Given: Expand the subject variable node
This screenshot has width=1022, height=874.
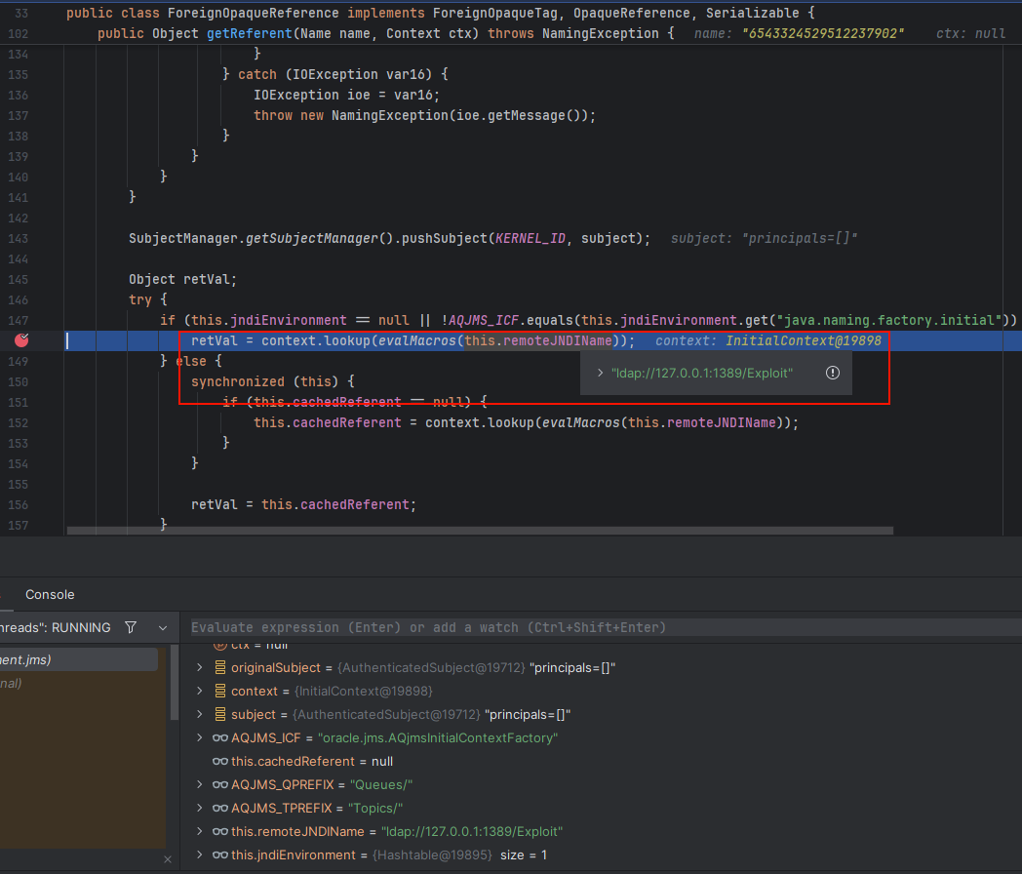Looking at the screenshot, I should tap(200, 714).
